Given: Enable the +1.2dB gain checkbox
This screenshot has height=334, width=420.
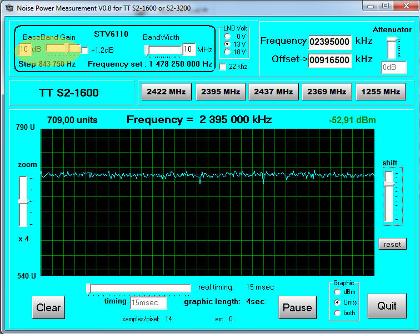Looking at the screenshot, I should click(84, 50).
